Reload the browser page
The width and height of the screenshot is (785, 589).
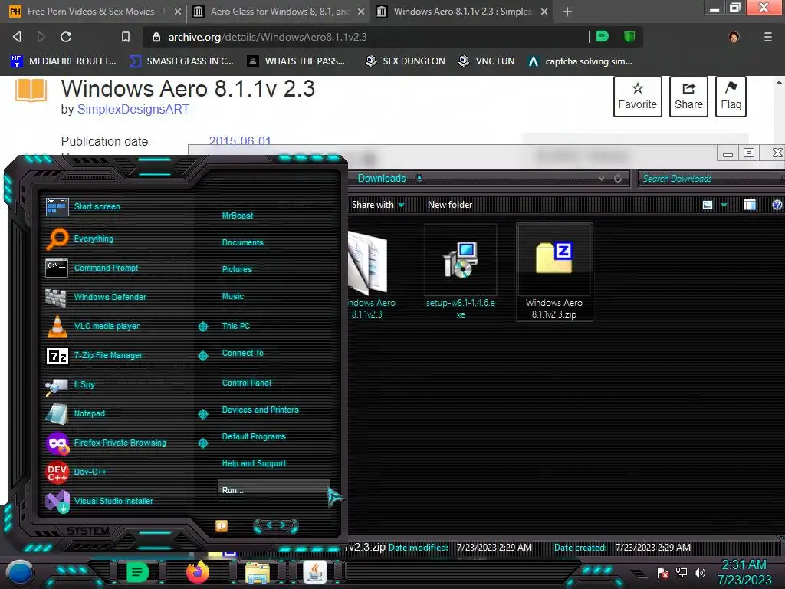pos(66,37)
